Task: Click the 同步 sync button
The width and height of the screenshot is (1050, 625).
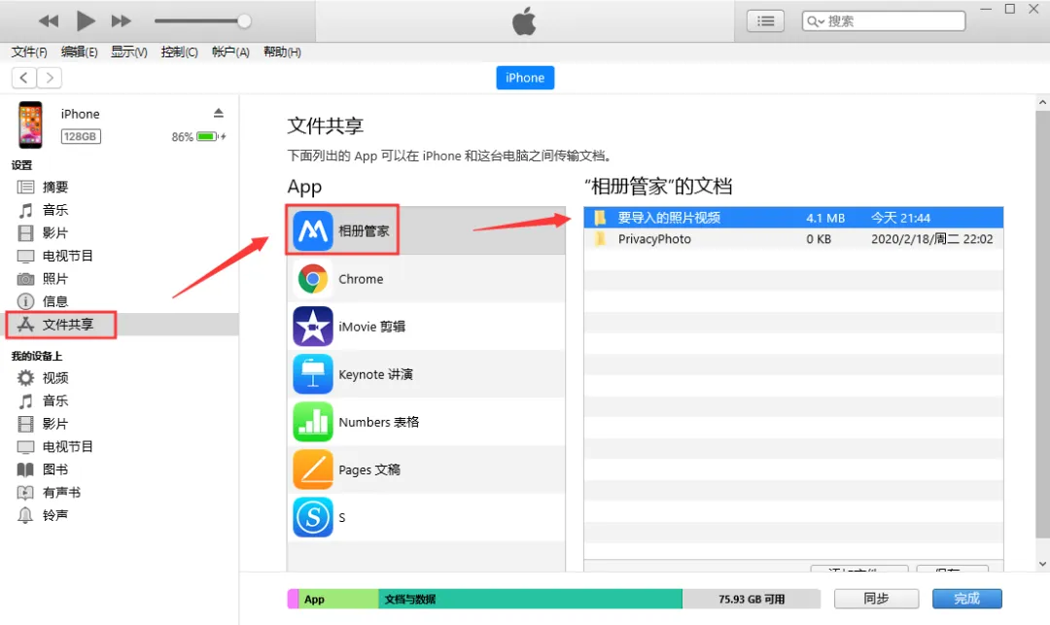Action: [x=876, y=599]
